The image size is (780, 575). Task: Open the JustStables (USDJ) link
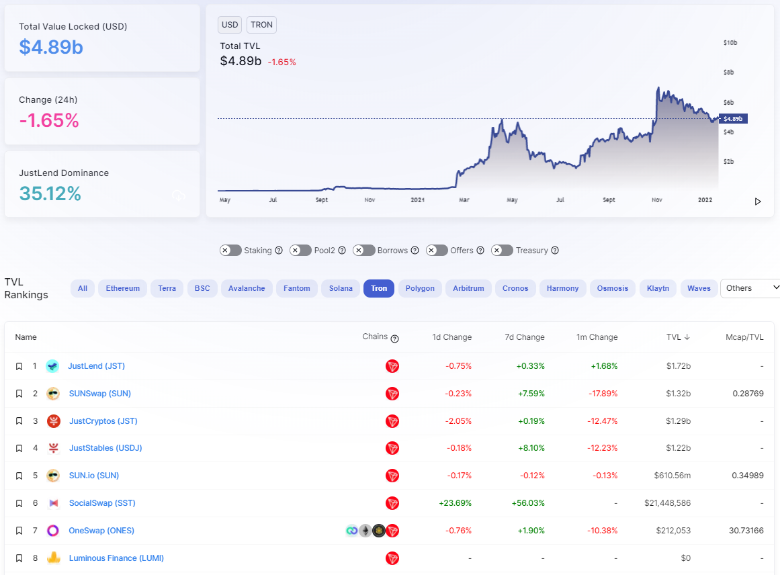(105, 448)
